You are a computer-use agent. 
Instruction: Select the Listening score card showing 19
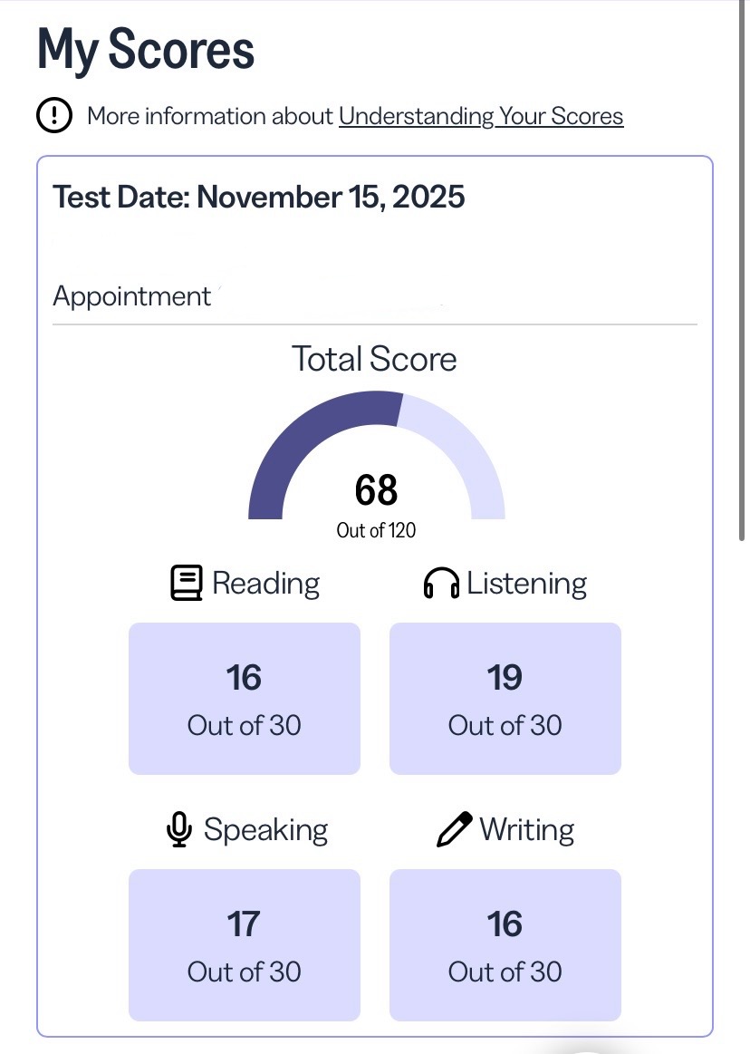click(505, 698)
